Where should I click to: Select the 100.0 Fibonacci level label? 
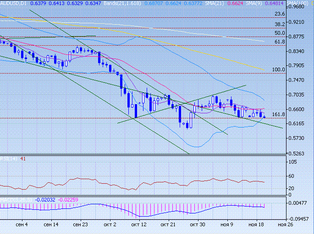click(278, 69)
